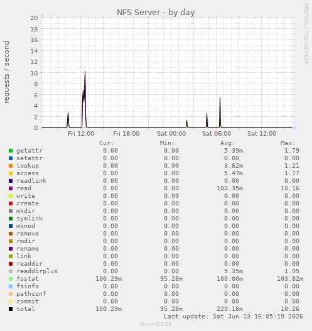The height and width of the screenshot is (331, 312).
Task: Click the gray readdirplus legend swatch
Action: point(11,271)
